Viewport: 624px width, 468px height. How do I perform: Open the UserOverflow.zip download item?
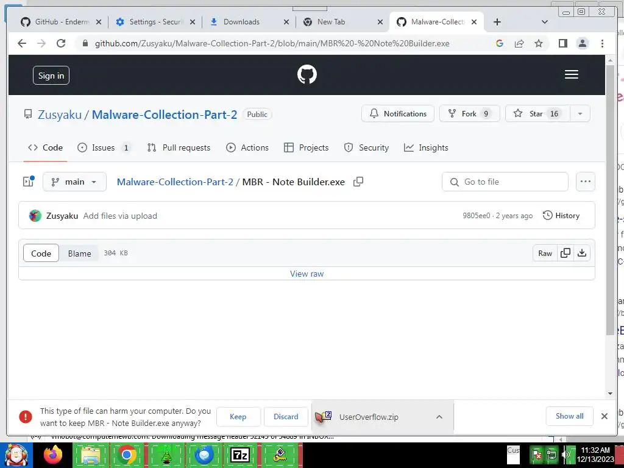coord(369,417)
